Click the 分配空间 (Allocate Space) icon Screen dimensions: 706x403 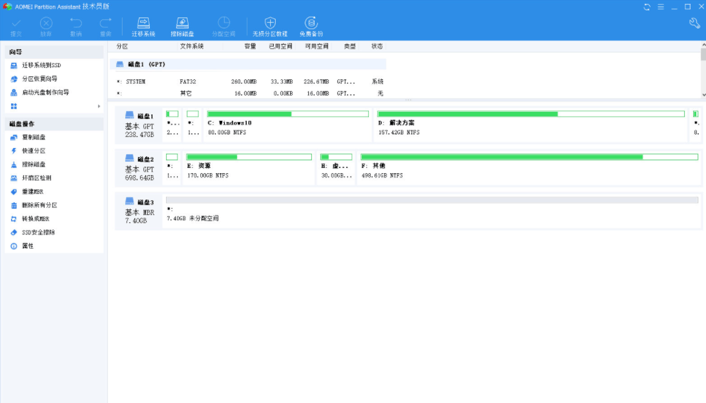coord(224,24)
